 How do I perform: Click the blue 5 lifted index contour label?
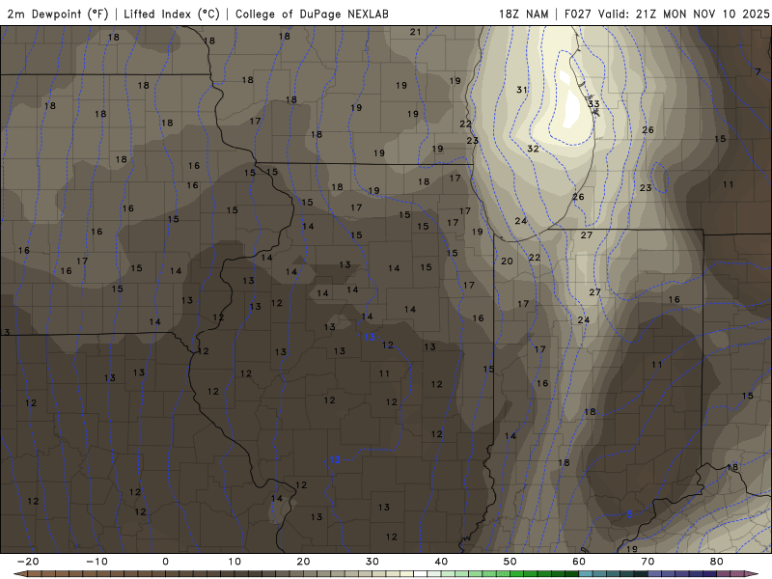pyautogui.click(x=630, y=515)
